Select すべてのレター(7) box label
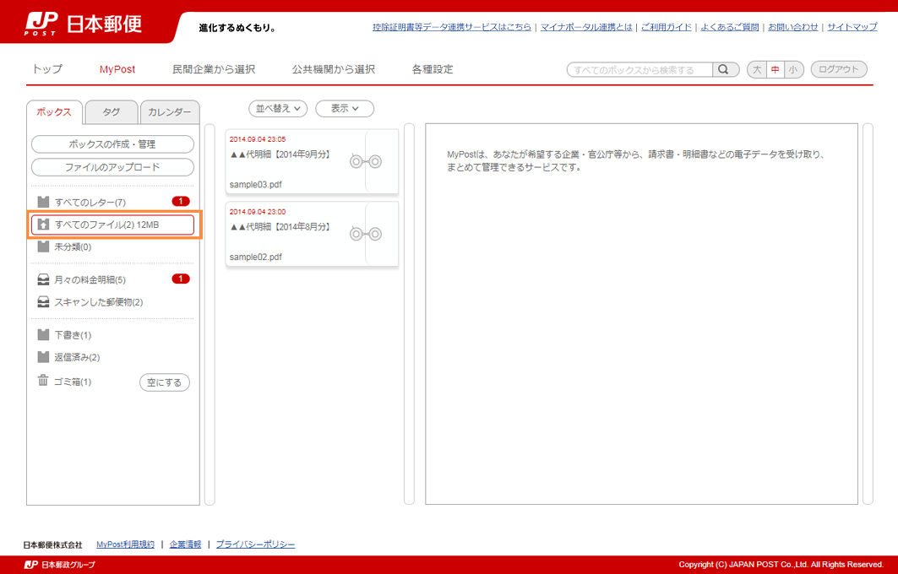Screen dimensions: 898x574 coord(90,202)
